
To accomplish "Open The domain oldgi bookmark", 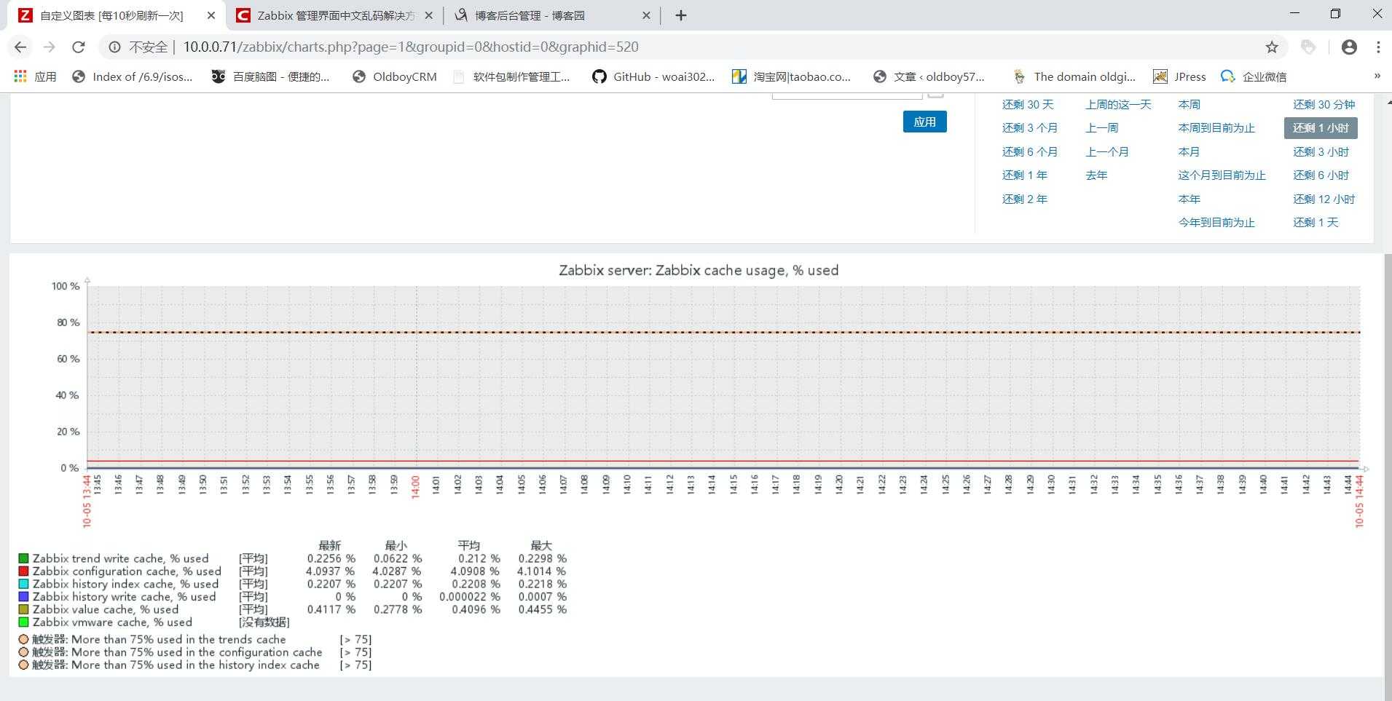I will [1074, 76].
